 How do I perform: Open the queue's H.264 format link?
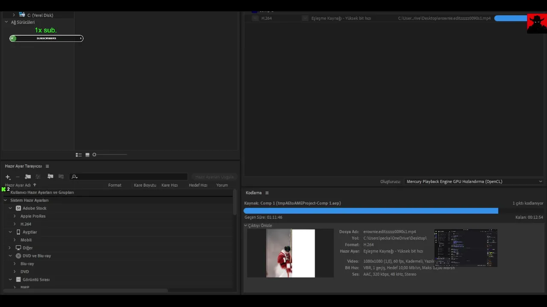(x=267, y=18)
